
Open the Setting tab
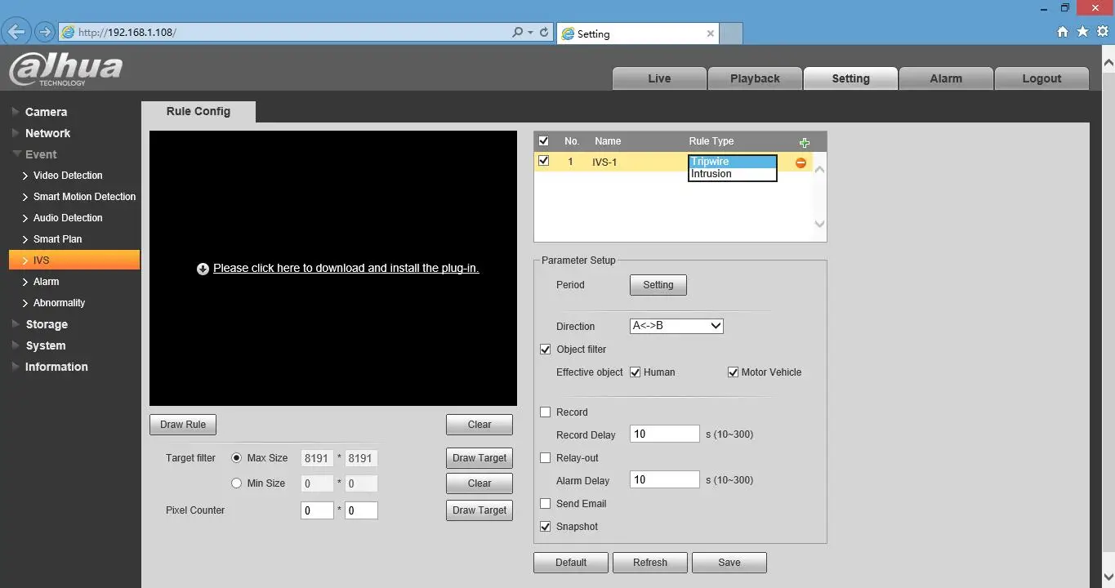850,78
